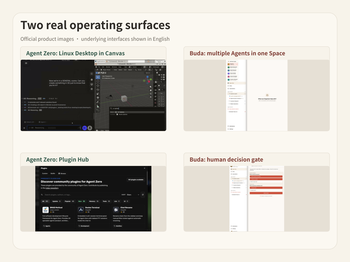
Task: Open Blender's File menu
Action: pyautogui.click(x=99, y=67)
